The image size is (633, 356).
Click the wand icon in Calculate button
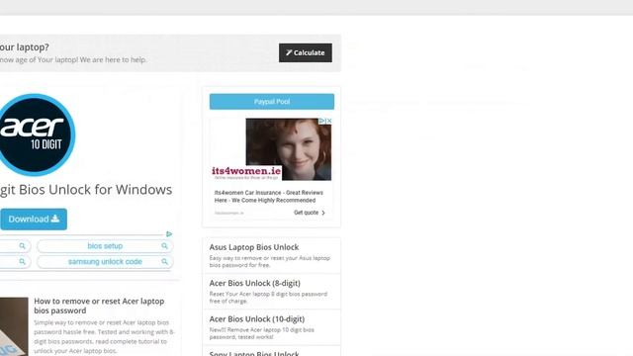[x=289, y=52]
